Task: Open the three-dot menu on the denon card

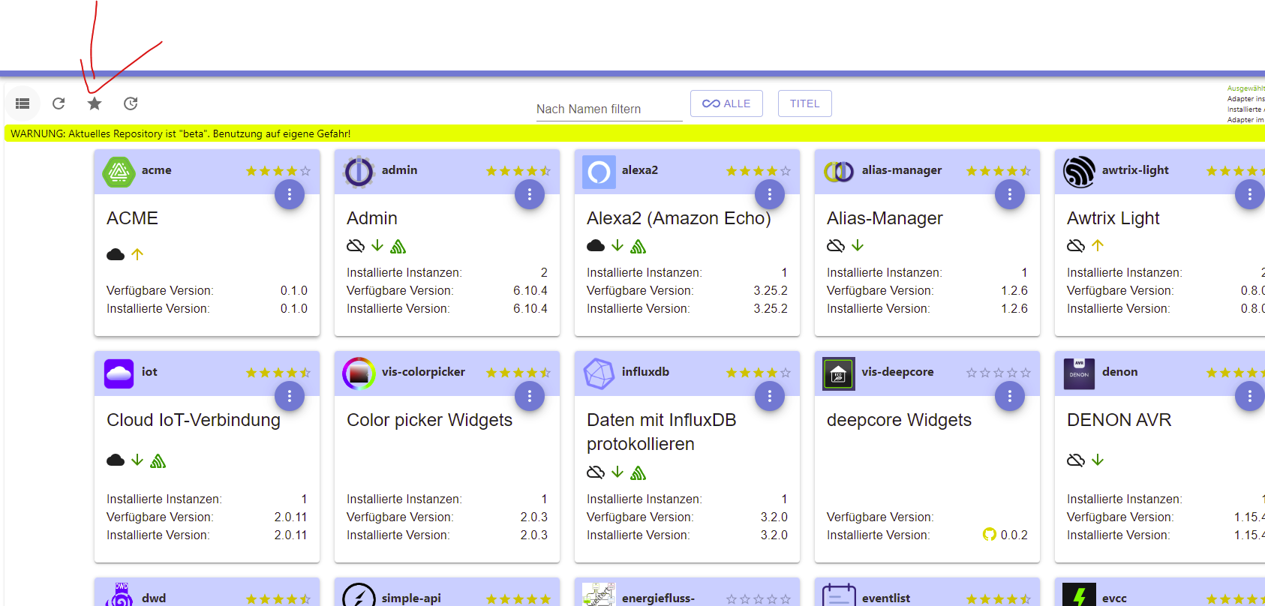Action: pyautogui.click(x=1250, y=396)
